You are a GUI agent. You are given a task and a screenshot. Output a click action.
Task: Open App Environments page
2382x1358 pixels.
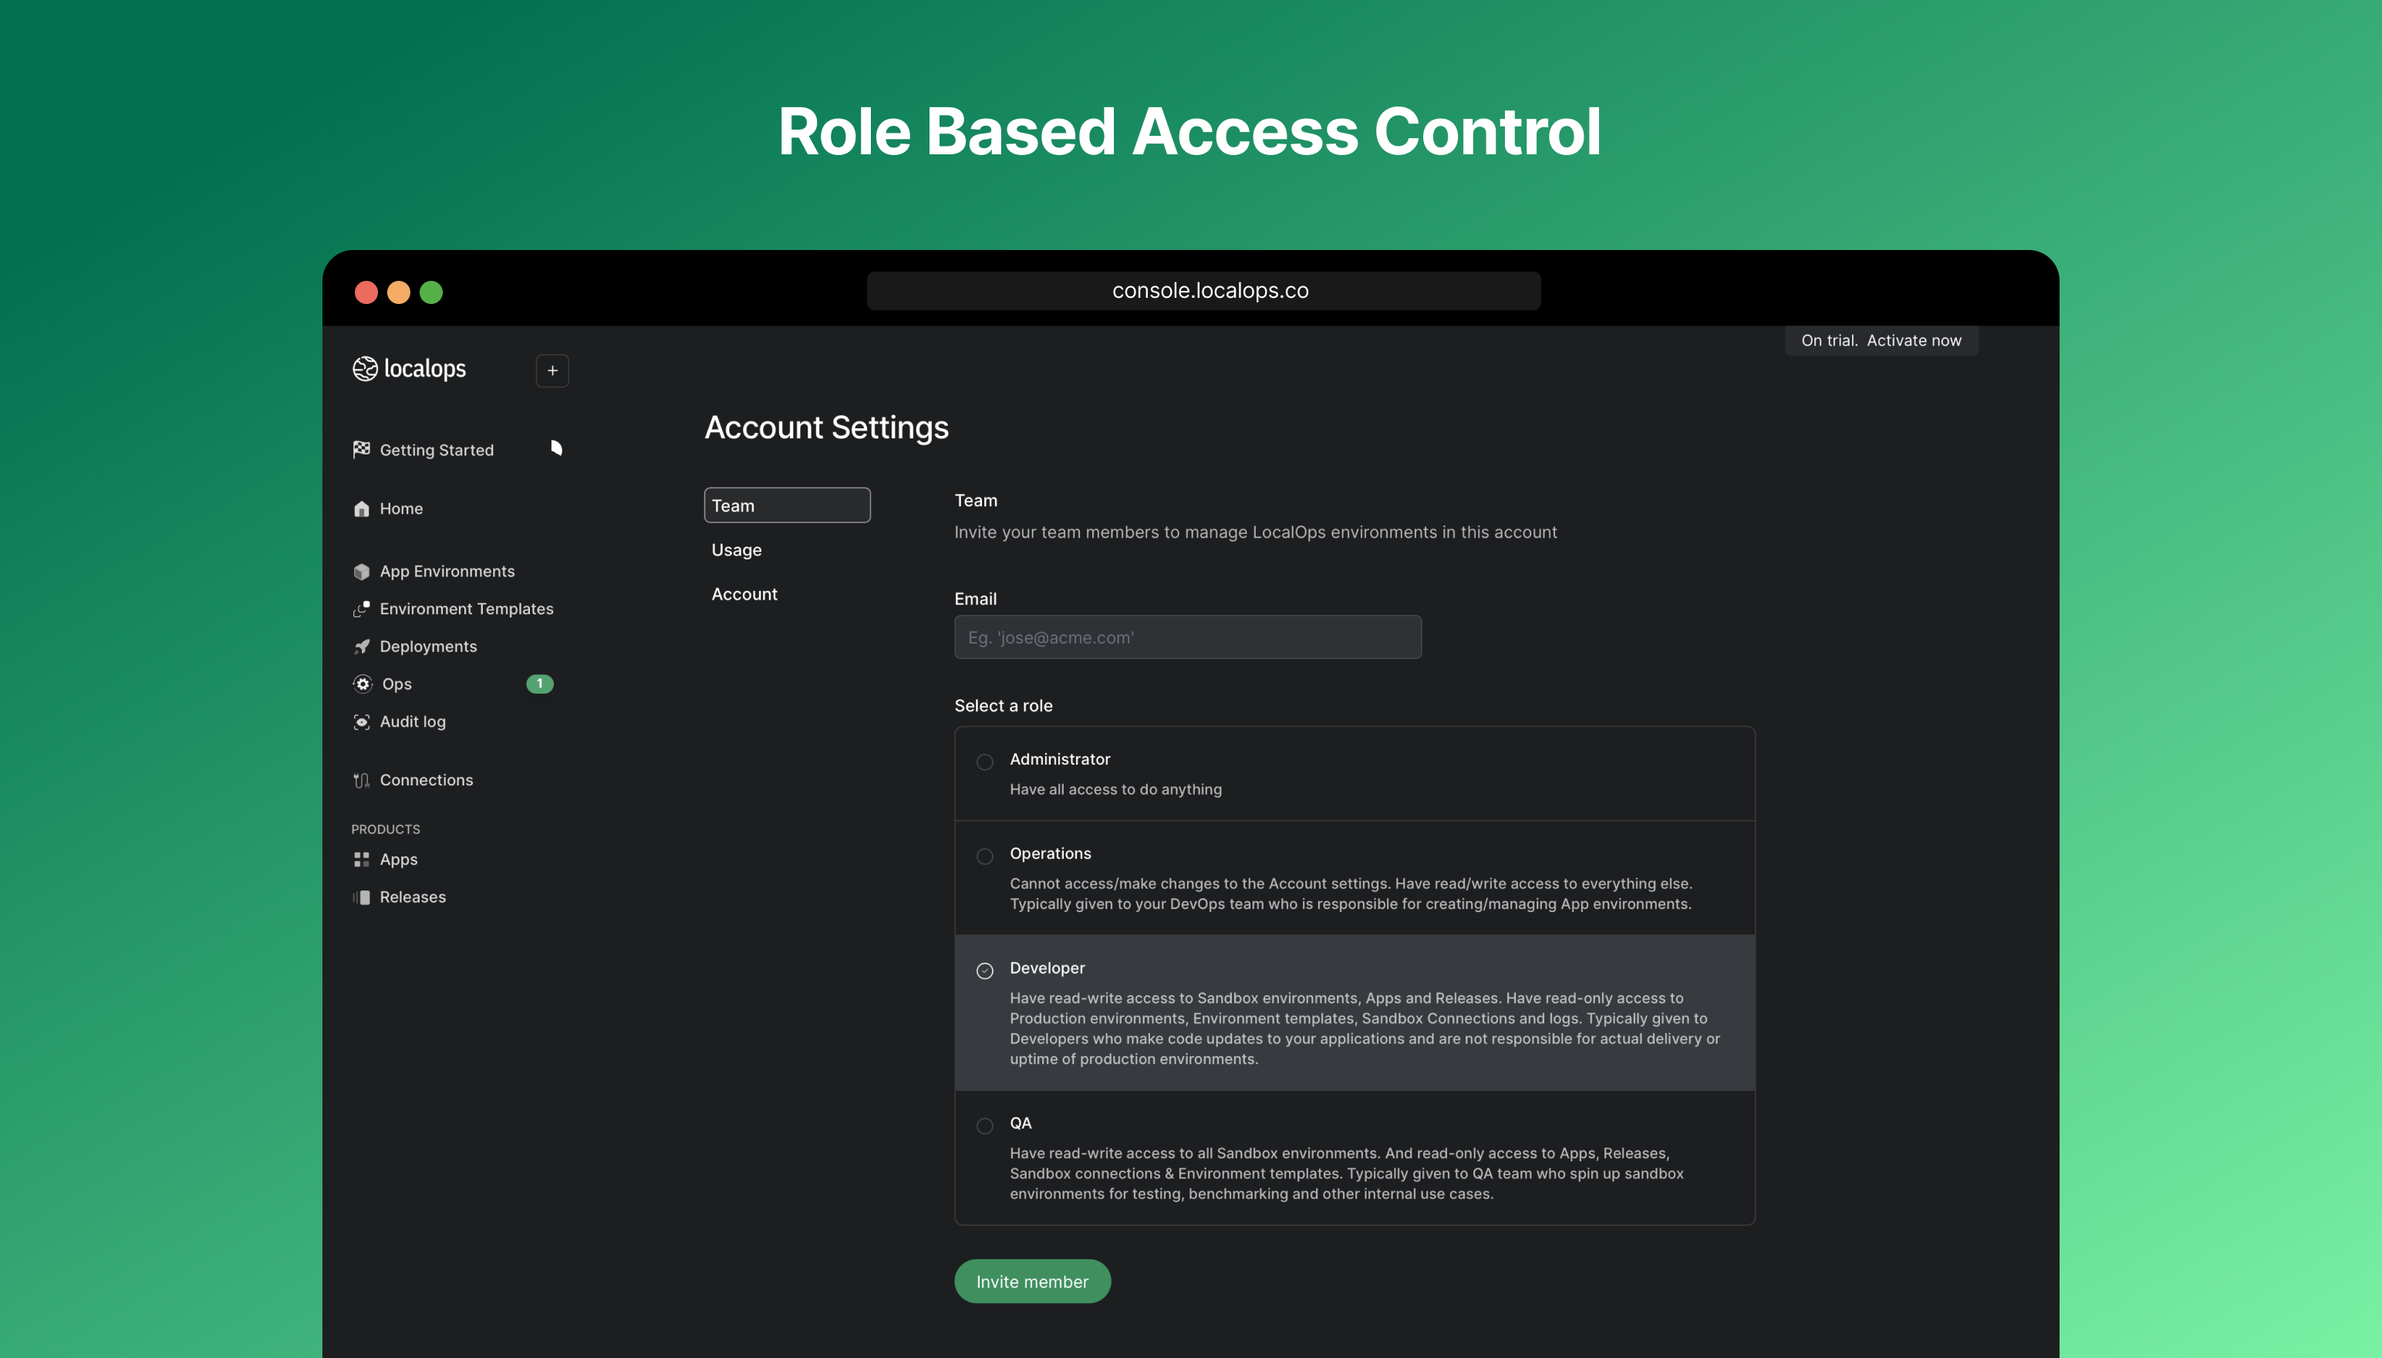tap(447, 571)
